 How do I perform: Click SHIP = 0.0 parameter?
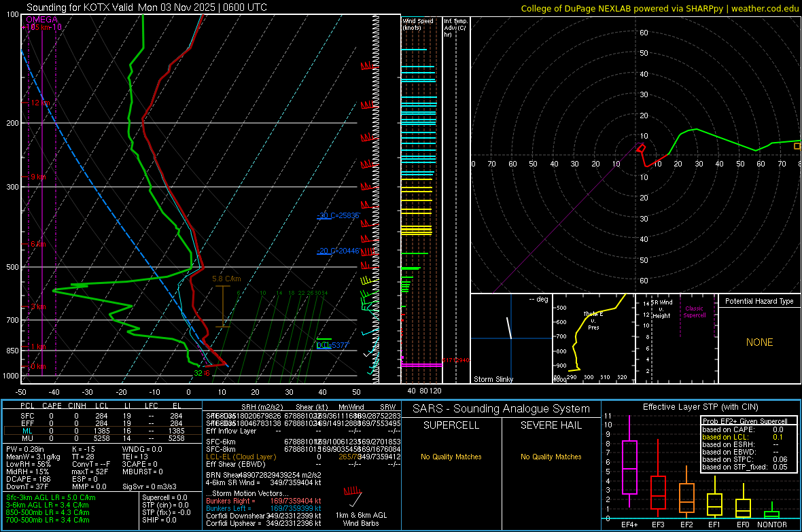[x=159, y=520]
